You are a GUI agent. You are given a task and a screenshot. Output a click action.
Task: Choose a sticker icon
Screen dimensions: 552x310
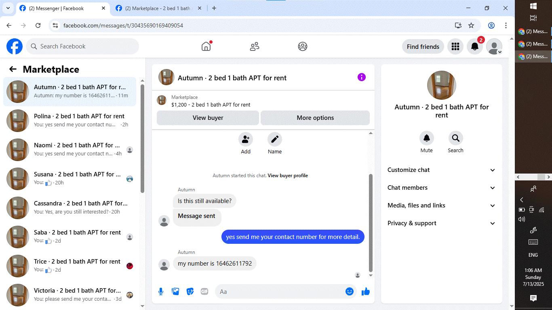[190, 291]
